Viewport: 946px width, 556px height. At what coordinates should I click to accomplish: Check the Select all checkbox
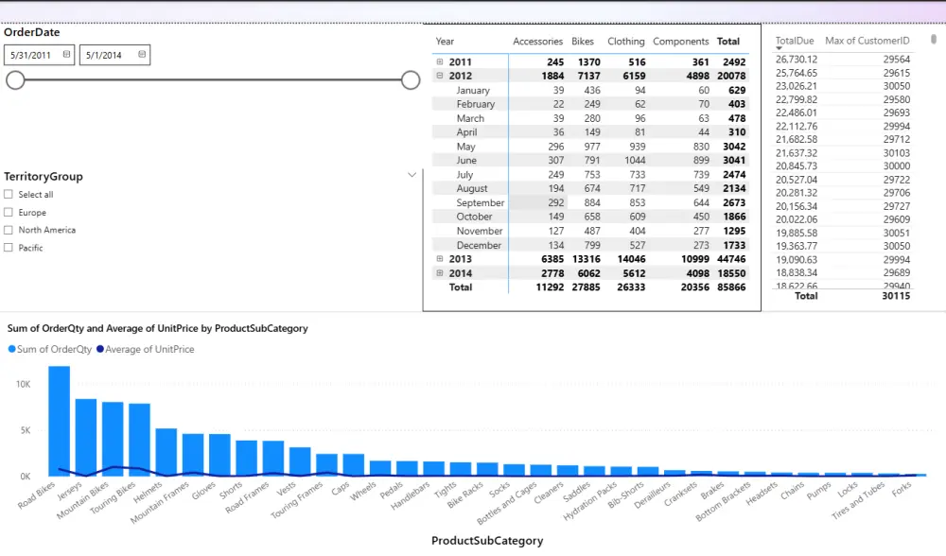(9, 194)
